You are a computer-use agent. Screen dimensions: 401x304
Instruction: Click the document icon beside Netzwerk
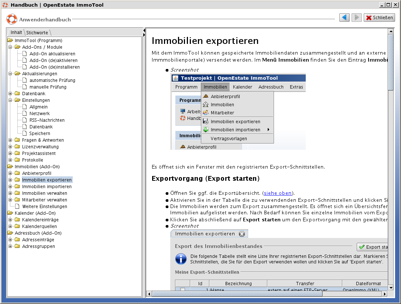[x=25, y=114]
